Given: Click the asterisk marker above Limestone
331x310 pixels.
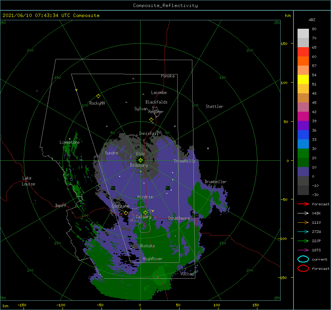Looking at the screenshot, I should [x=70, y=139].
